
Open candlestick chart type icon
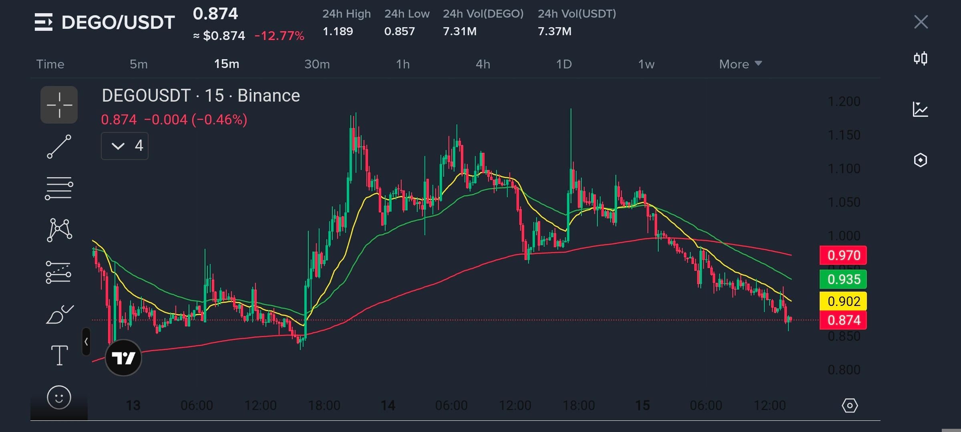point(921,59)
